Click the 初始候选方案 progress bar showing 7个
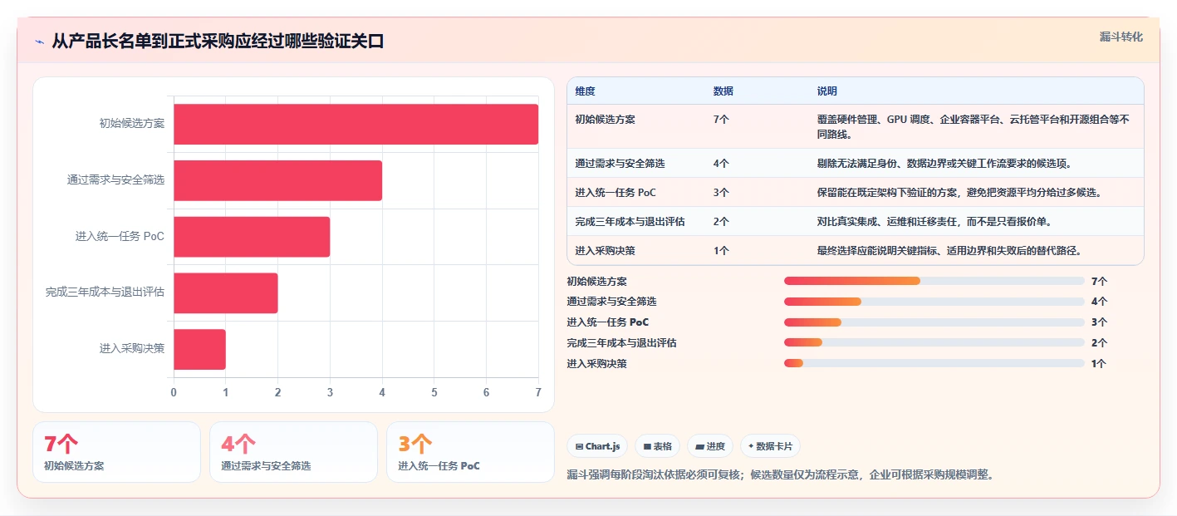The image size is (1177, 516). (x=934, y=281)
